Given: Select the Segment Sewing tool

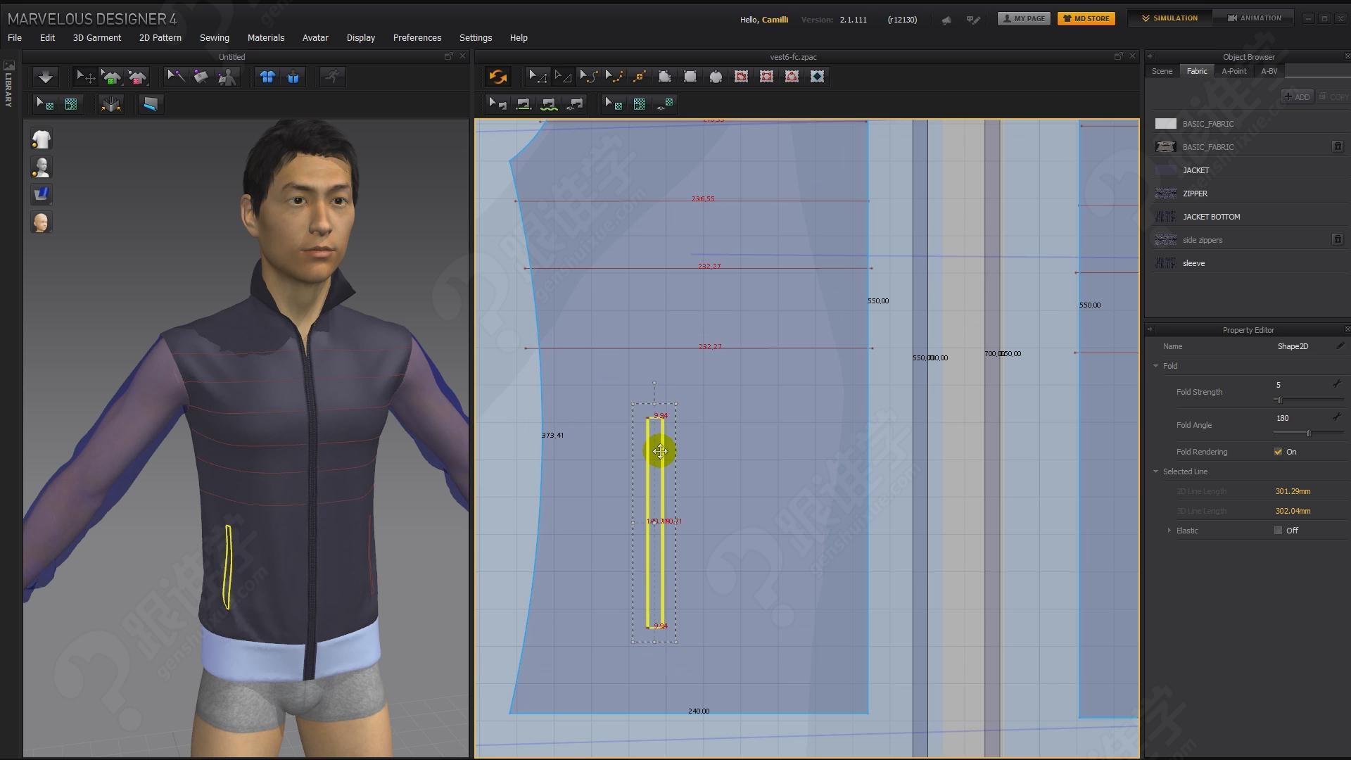Looking at the screenshot, I should (523, 104).
